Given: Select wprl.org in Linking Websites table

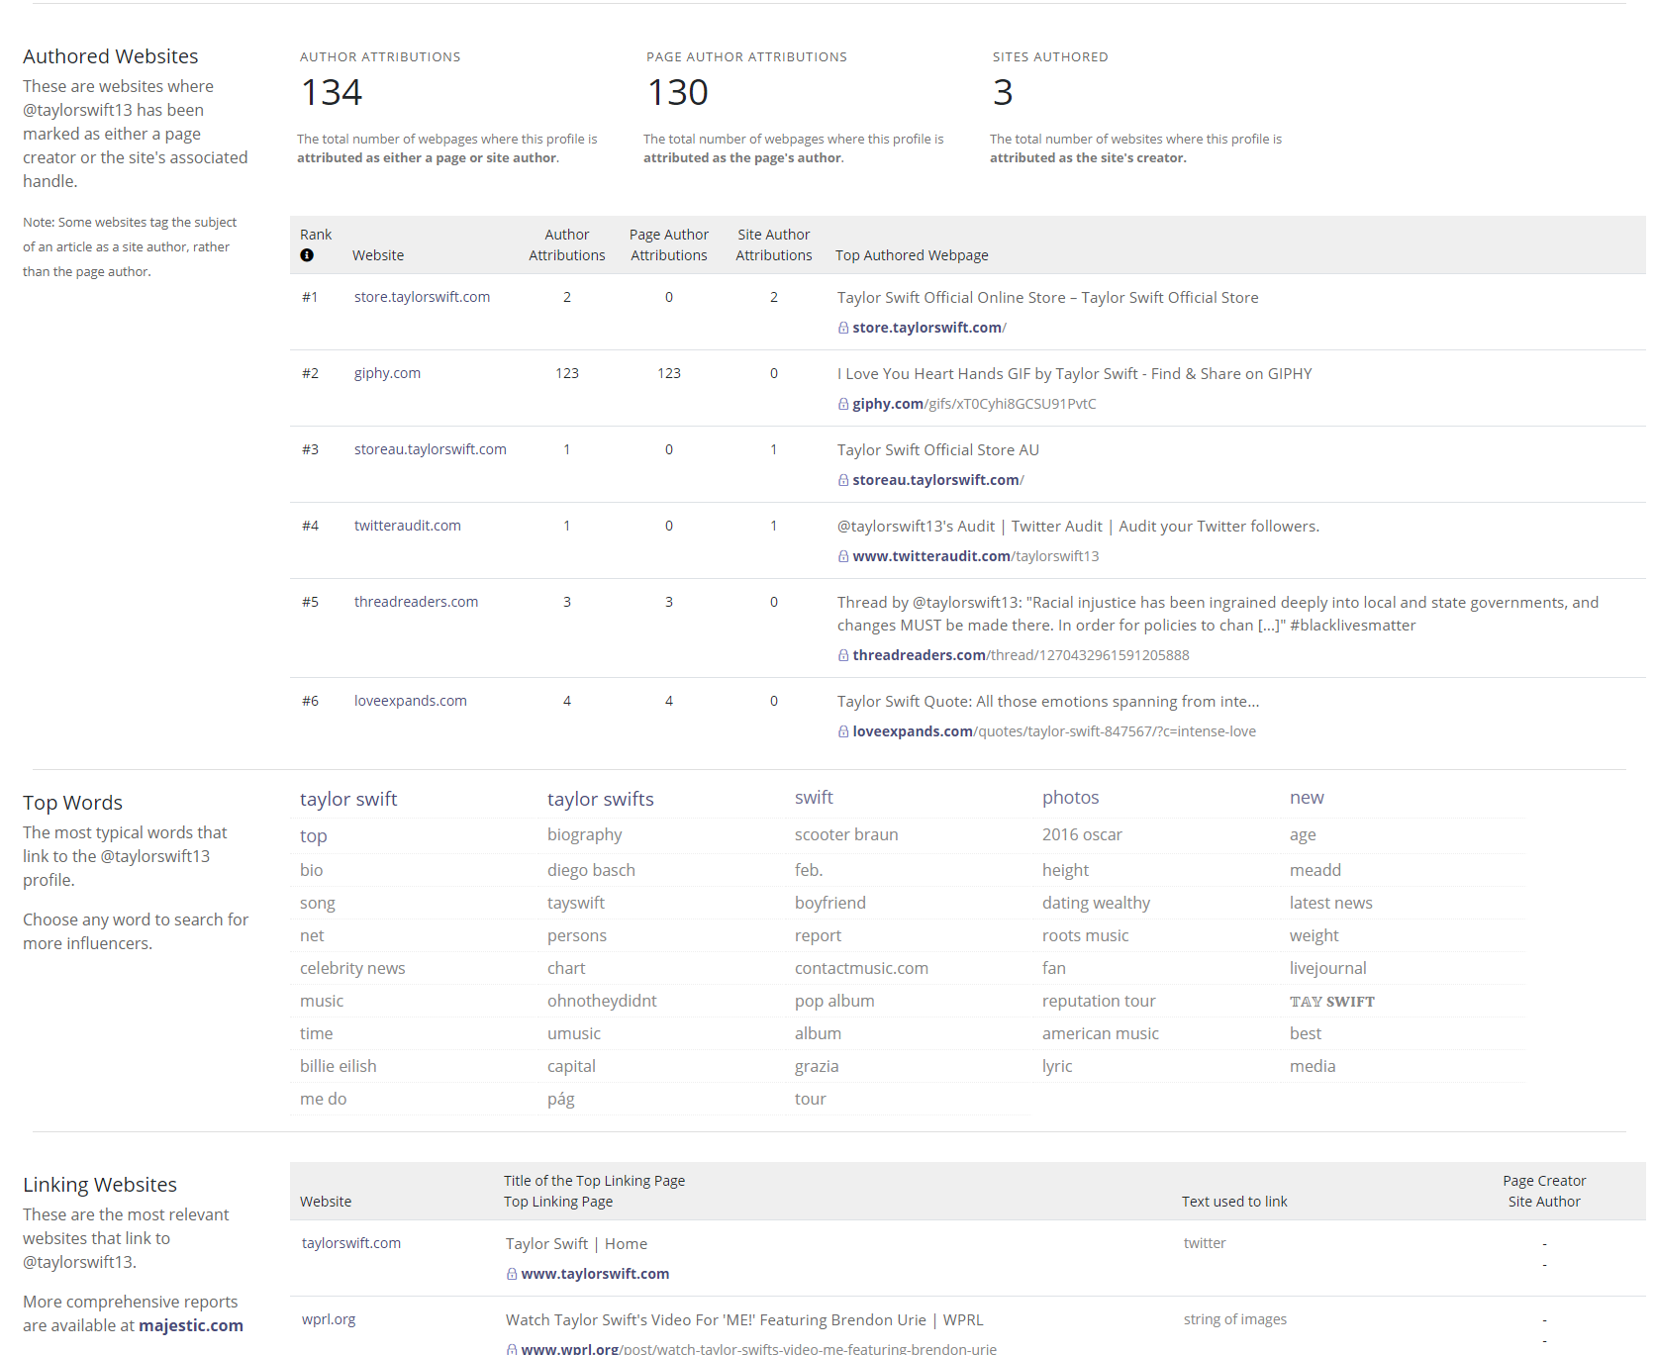Looking at the screenshot, I should tap(329, 1319).
